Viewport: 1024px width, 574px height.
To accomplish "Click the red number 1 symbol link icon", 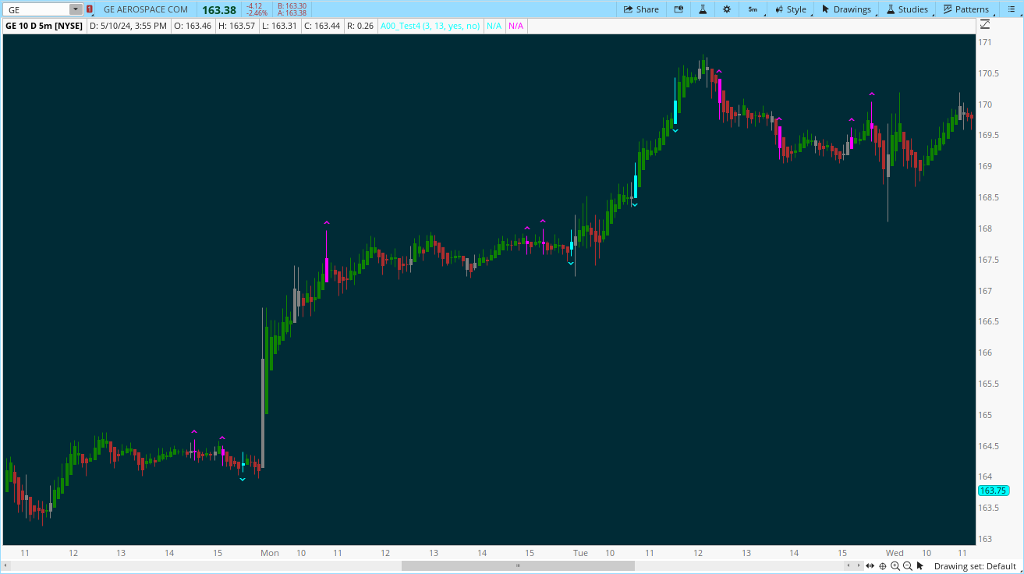I will point(90,9).
